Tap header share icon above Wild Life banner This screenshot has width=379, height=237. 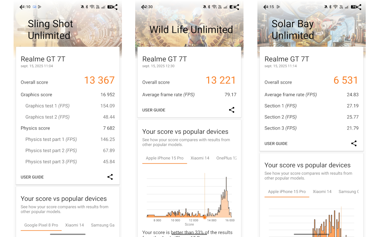(237, 7)
